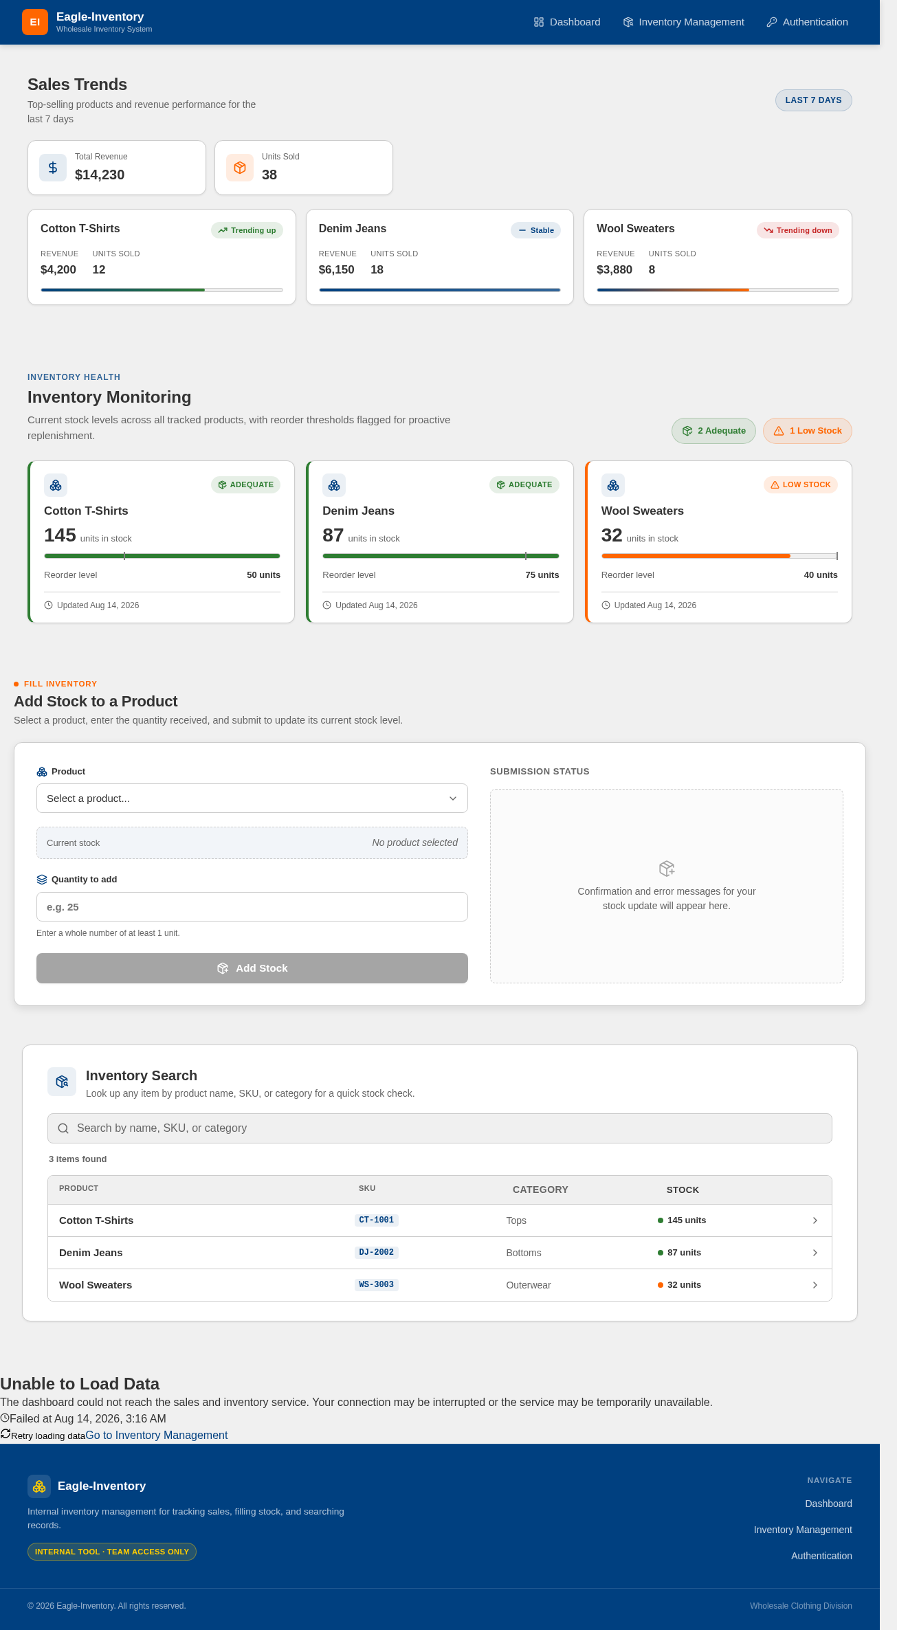This screenshot has height=1630, width=897.
Task: Click the clock icon under Cotton T-Shirts card
Action: tap(49, 605)
